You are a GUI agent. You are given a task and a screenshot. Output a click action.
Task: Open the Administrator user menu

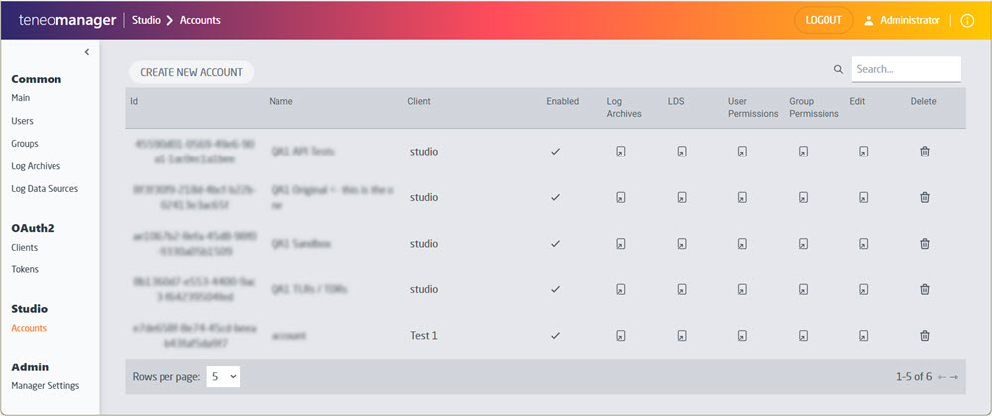point(902,21)
